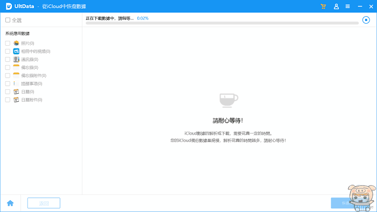
Task: Click the Calendar attachments icon
Action: tap(16, 100)
